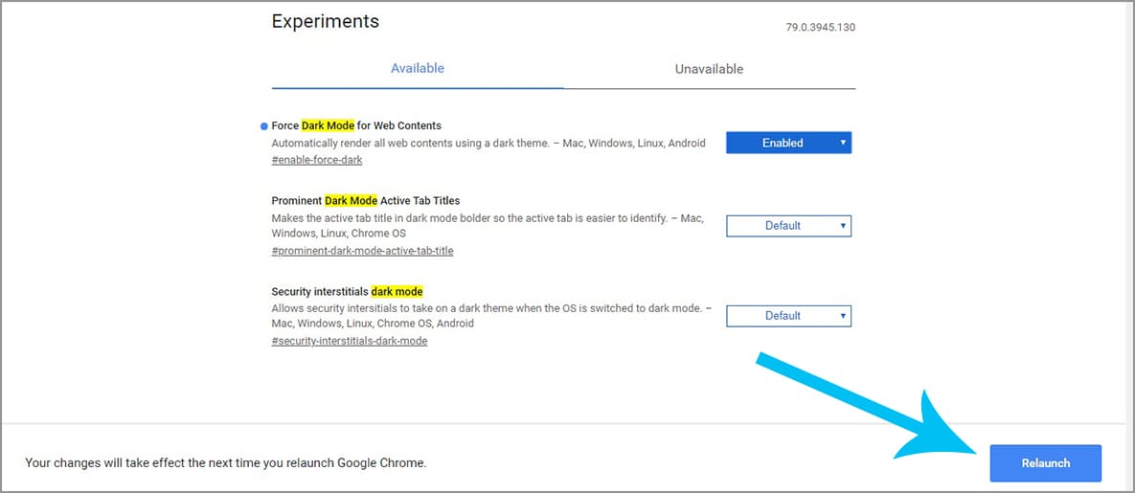
Task: Select the Force Dark Mode for Web Contents title
Action: point(356,125)
